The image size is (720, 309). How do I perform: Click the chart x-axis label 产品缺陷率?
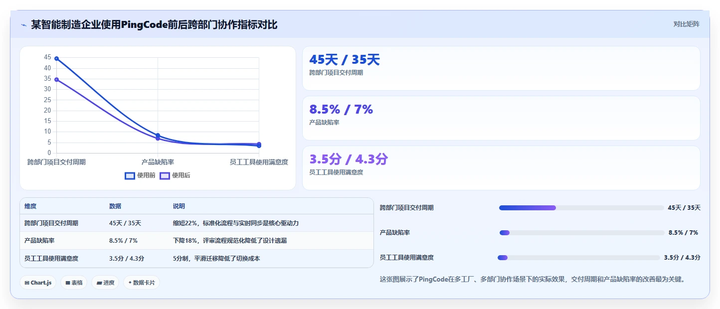click(x=158, y=162)
